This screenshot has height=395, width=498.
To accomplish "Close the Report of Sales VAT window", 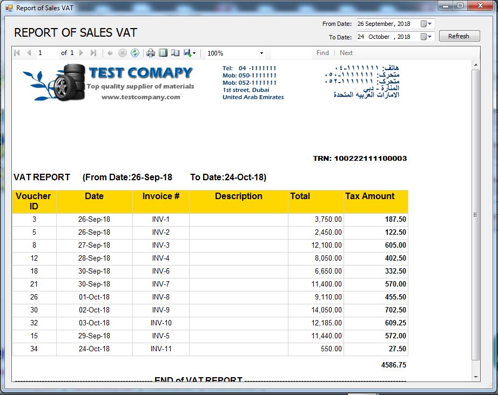I will pos(480,6).
